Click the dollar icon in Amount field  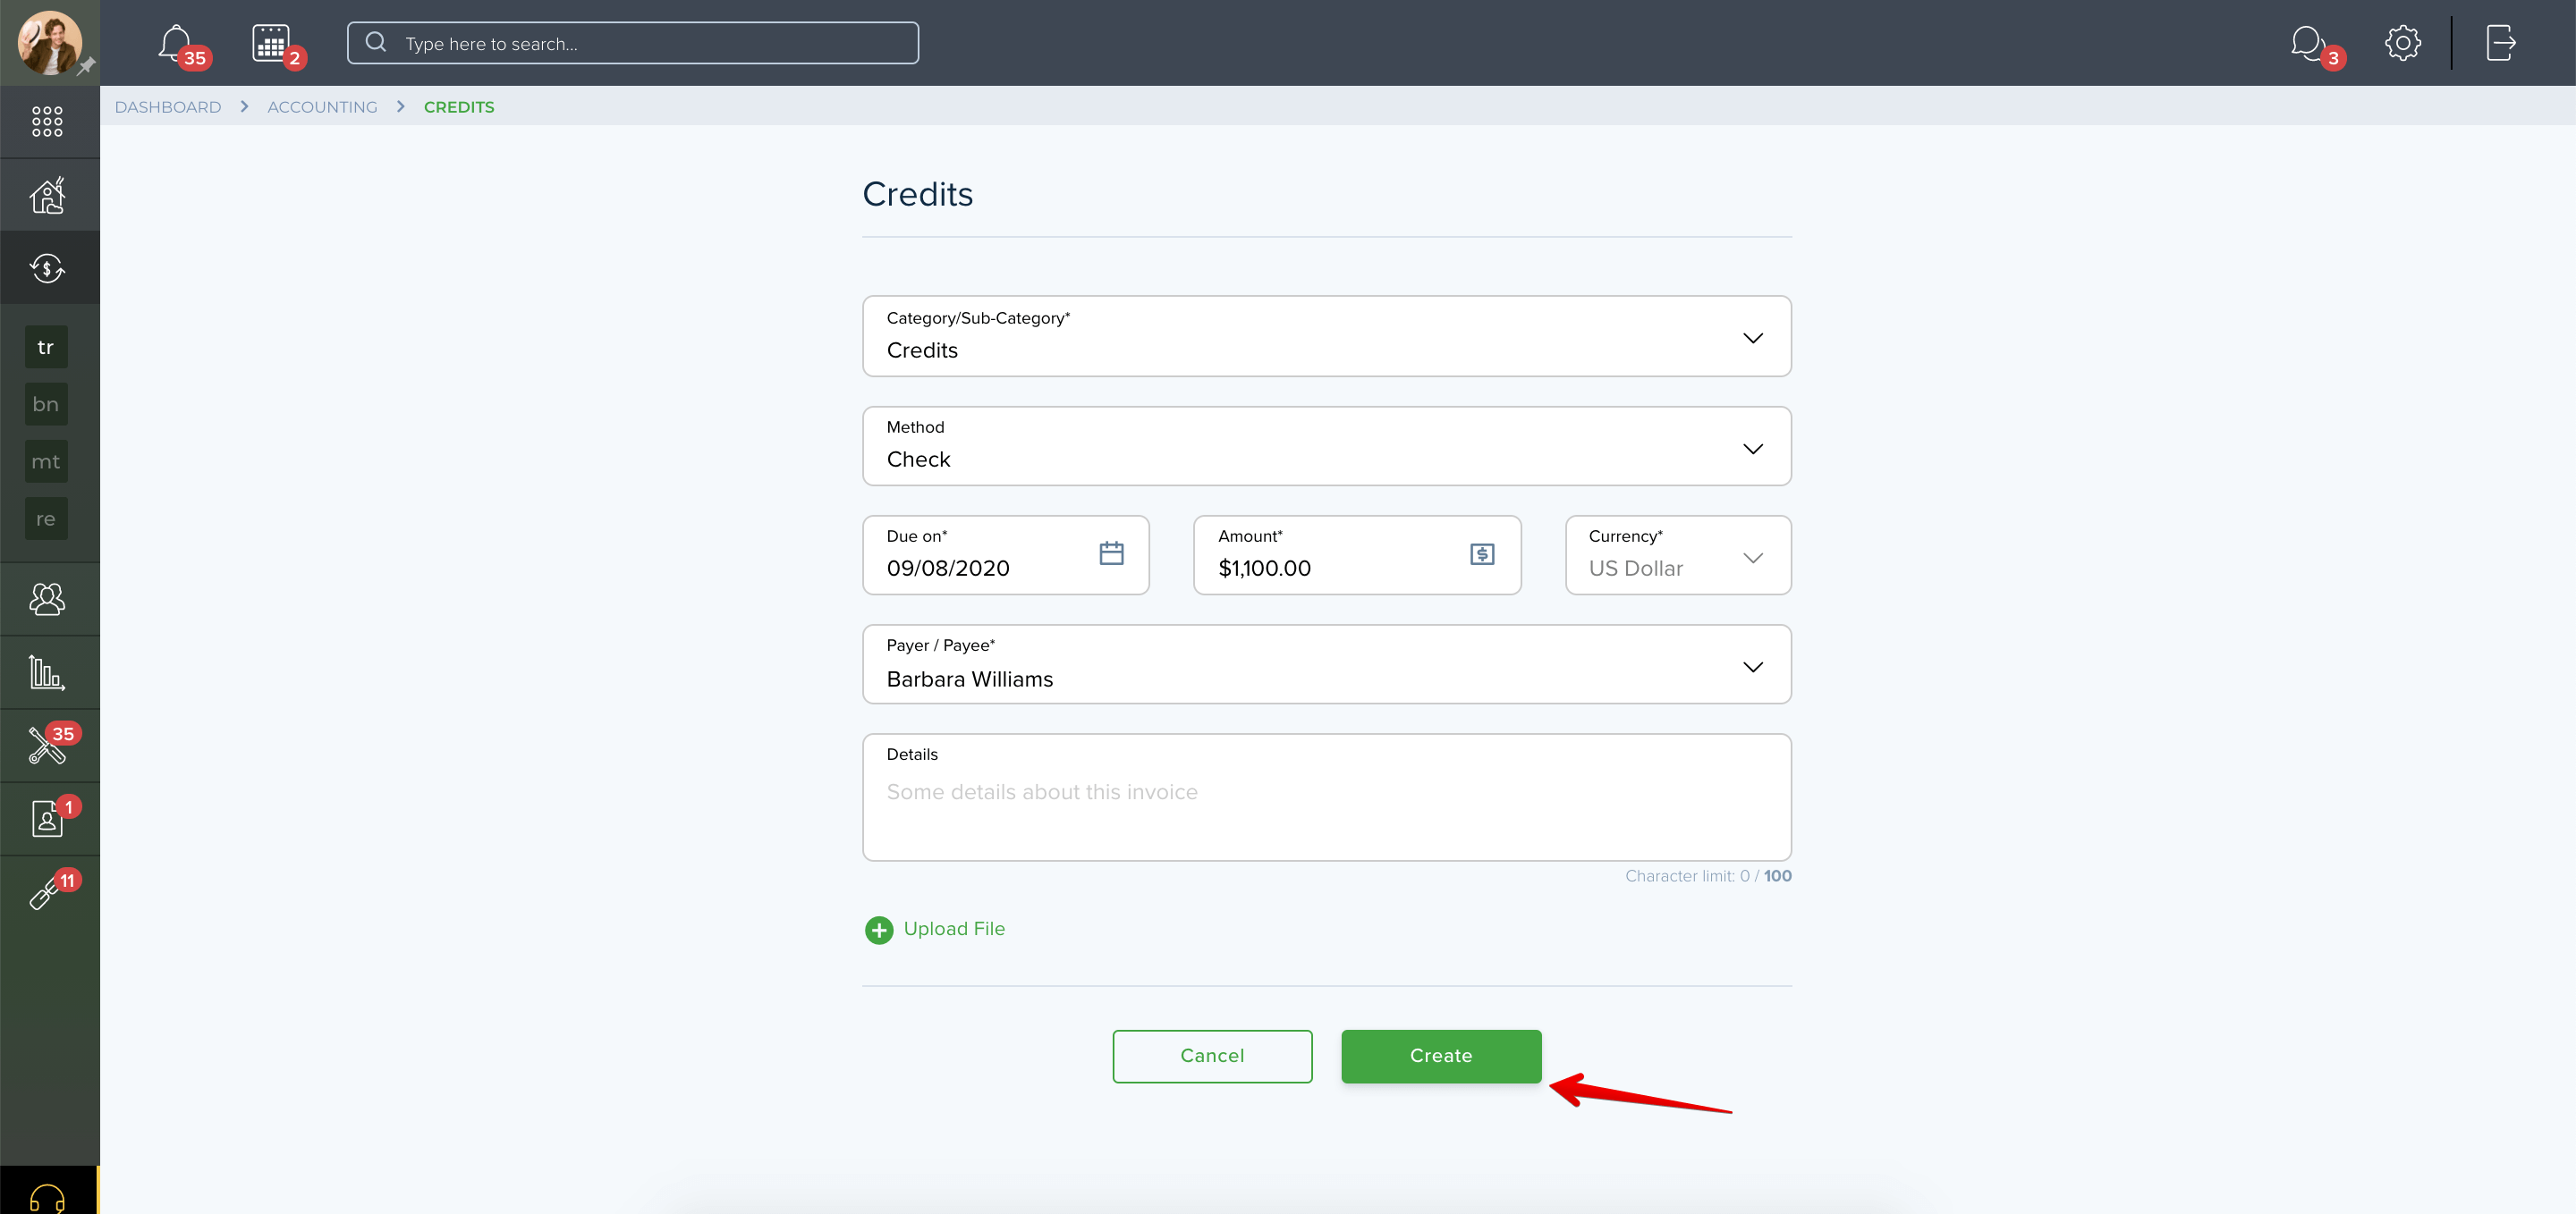pos(1482,553)
